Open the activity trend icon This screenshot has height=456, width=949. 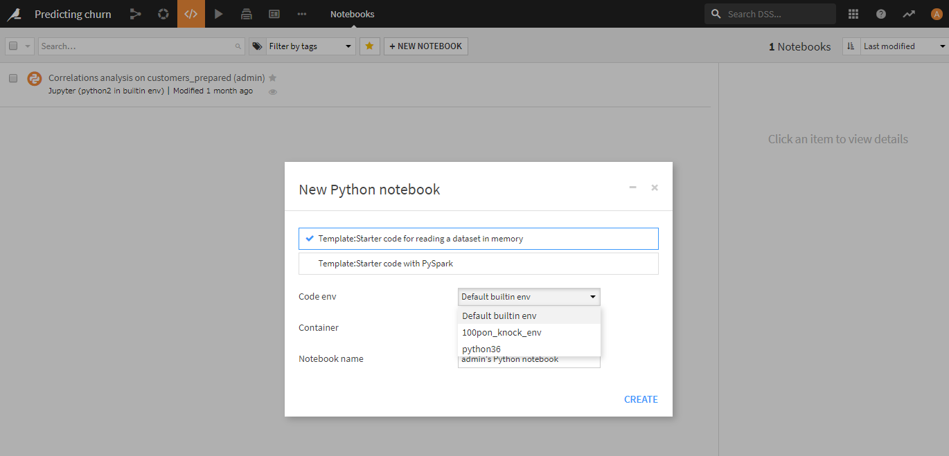909,14
